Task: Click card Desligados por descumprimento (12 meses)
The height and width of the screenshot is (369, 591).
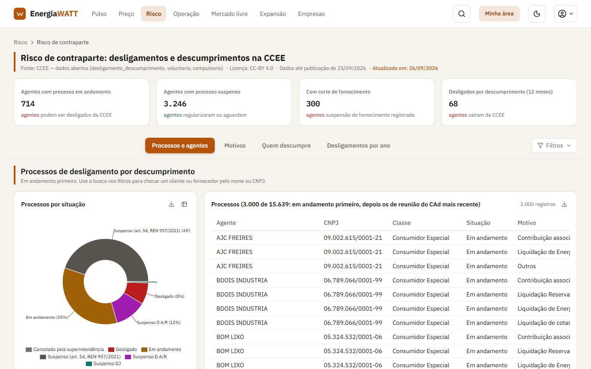Action: click(x=509, y=102)
